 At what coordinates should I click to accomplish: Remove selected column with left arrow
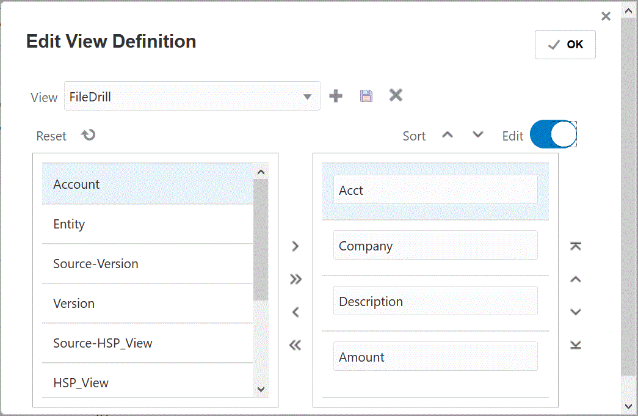[295, 312]
